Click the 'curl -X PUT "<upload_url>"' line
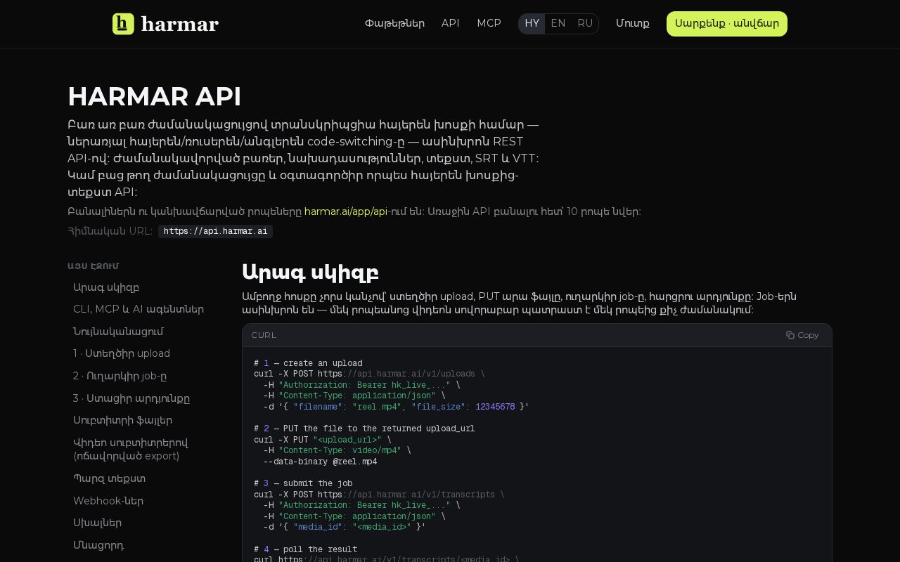The height and width of the screenshot is (562, 900). 323,440
